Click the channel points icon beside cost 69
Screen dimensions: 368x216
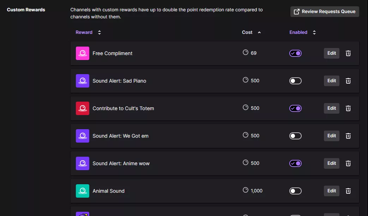pyautogui.click(x=246, y=52)
